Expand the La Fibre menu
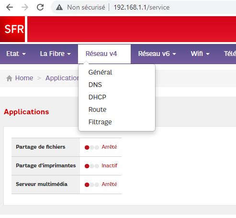 point(56,54)
